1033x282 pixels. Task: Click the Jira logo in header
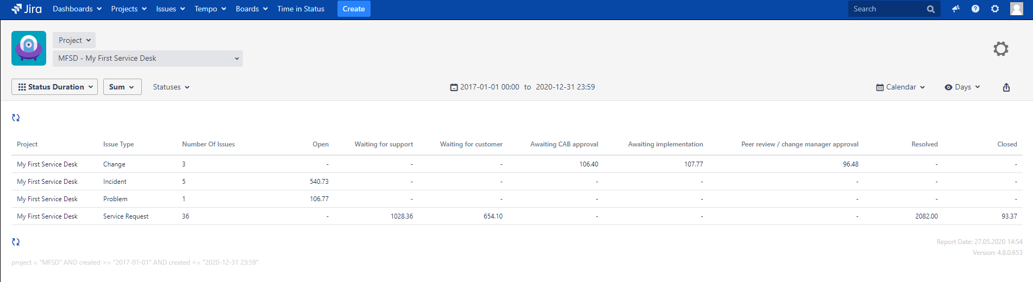point(27,9)
